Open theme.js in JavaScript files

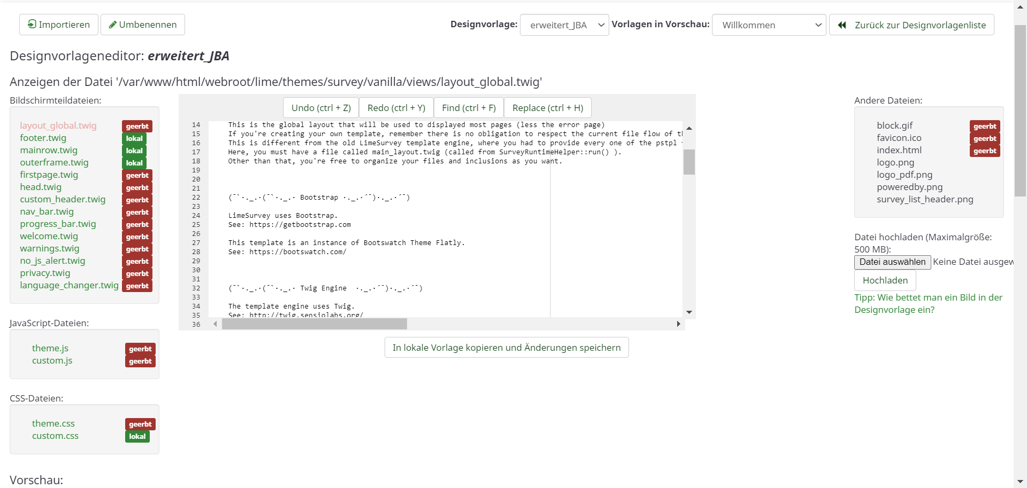(50, 349)
